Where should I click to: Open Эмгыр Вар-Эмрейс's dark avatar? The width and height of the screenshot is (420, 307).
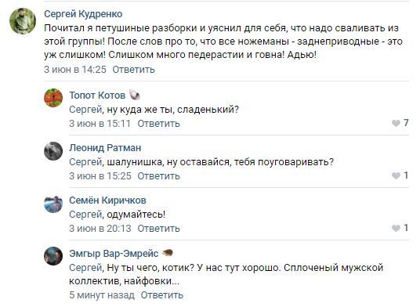(x=53, y=256)
